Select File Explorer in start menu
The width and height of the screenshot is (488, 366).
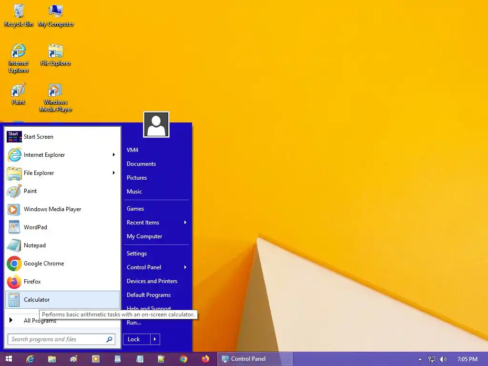point(62,173)
